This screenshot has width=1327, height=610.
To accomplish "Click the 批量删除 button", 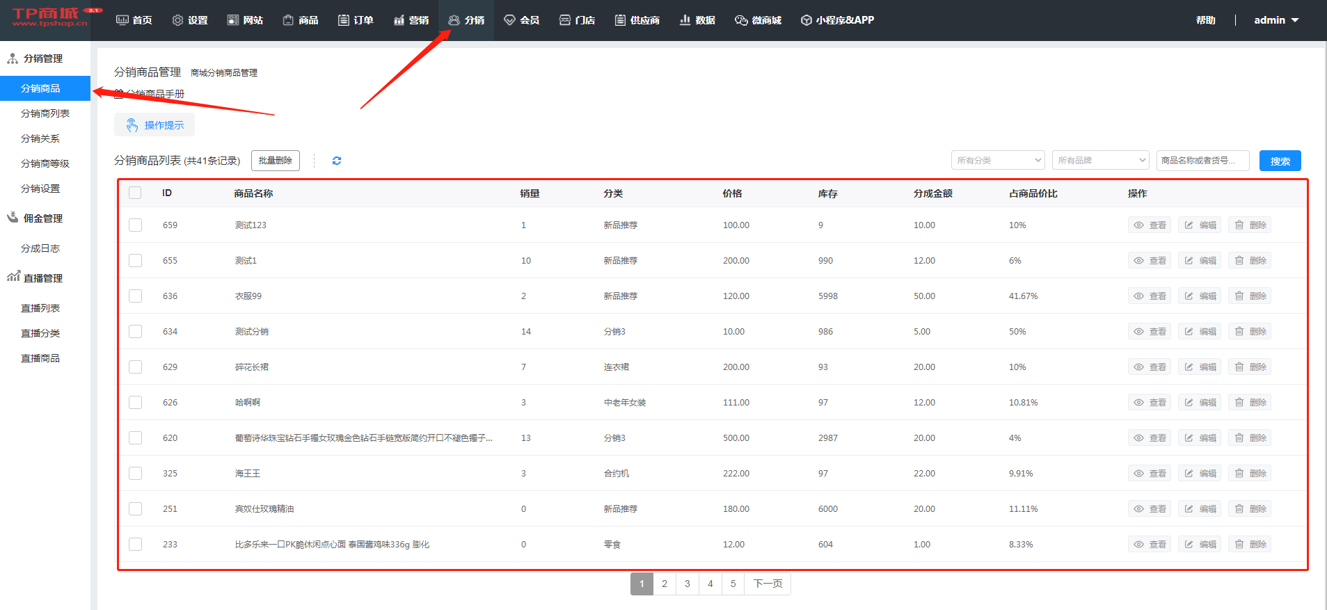I will tap(276, 161).
